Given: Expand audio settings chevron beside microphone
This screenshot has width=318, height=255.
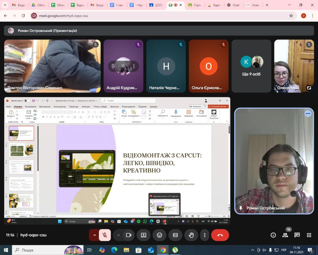Looking at the screenshot, I should (x=94, y=235).
